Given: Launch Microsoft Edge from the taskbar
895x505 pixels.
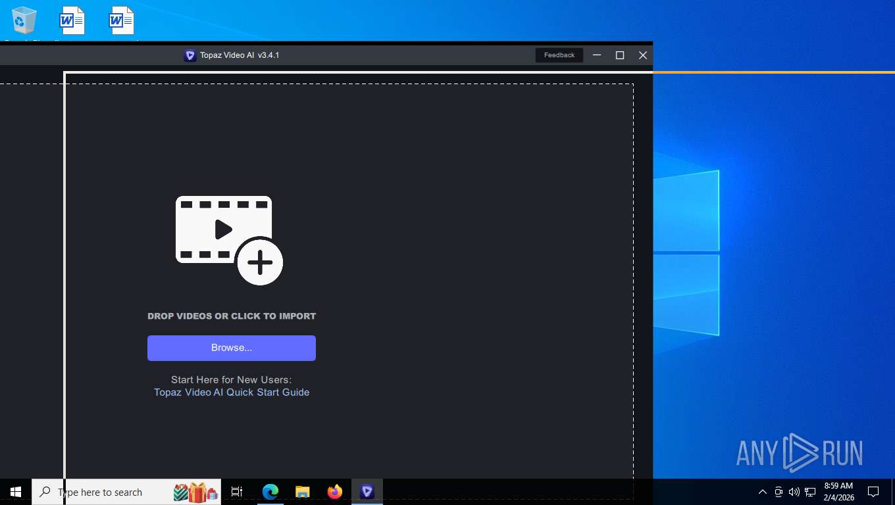Looking at the screenshot, I should [x=270, y=492].
